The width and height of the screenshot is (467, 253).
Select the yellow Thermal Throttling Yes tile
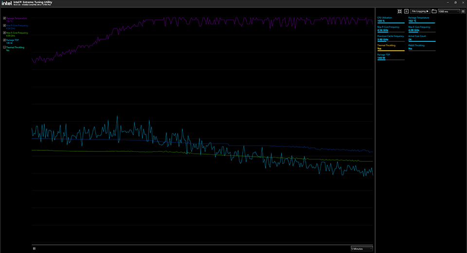click(391, 47)
